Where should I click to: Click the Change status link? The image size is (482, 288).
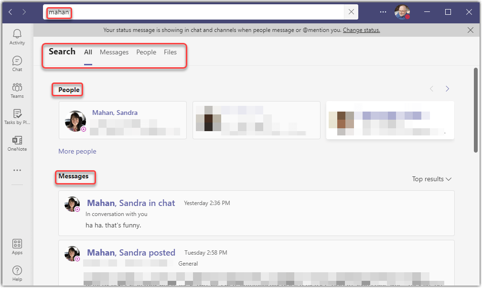coord(361,30)
